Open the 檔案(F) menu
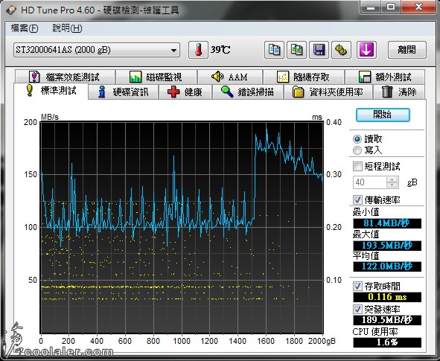This screenshot has width=440, height=361. pyautogui.click(x=25, y=28)
